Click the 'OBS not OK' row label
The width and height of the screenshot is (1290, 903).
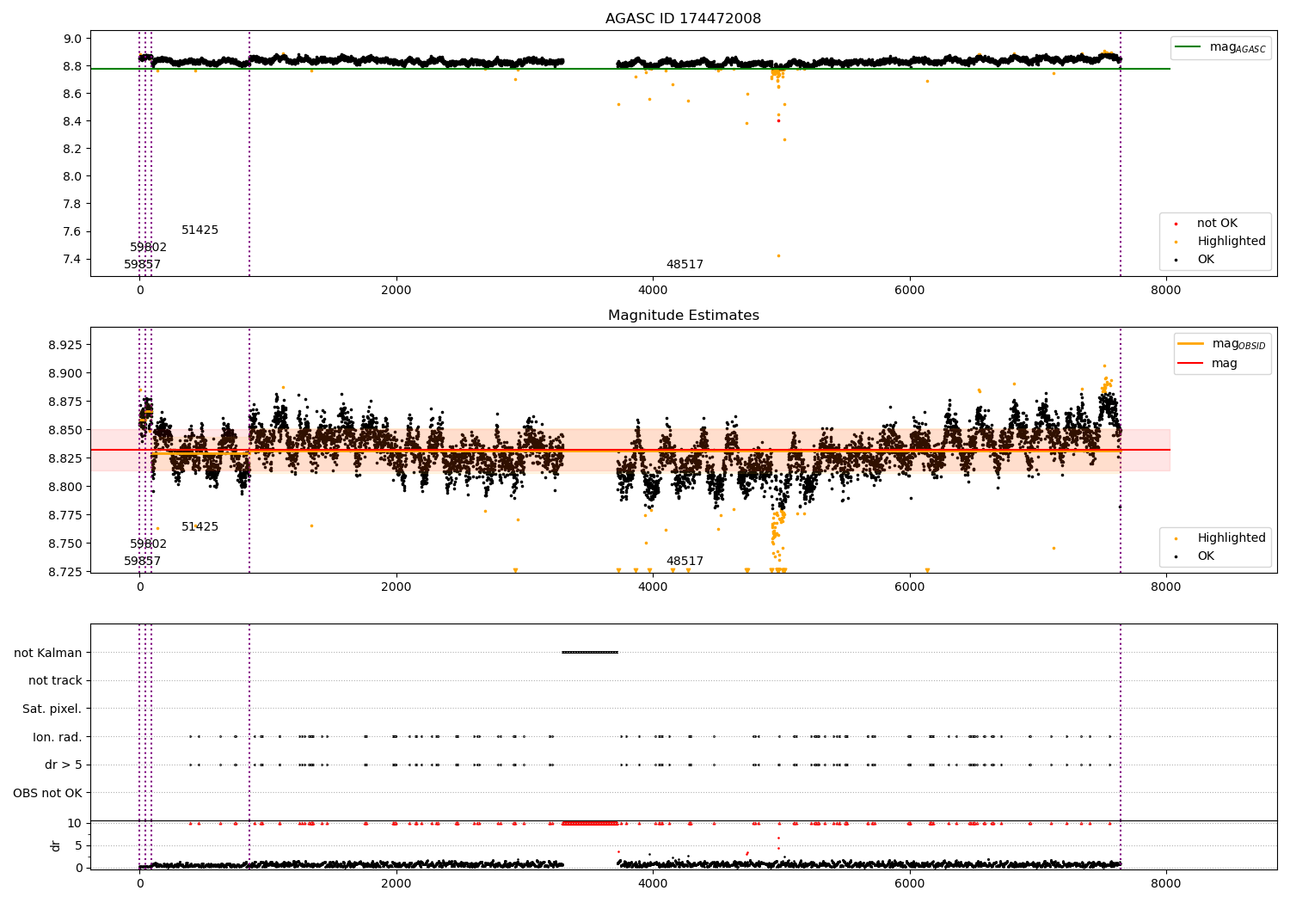pyautogui.click(x=48, y=793)
